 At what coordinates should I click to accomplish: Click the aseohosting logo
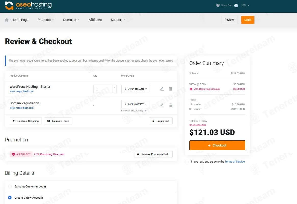(x=28, y=6)
